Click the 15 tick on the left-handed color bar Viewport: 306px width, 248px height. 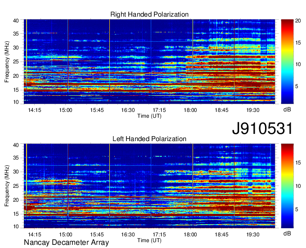point(298,163)
